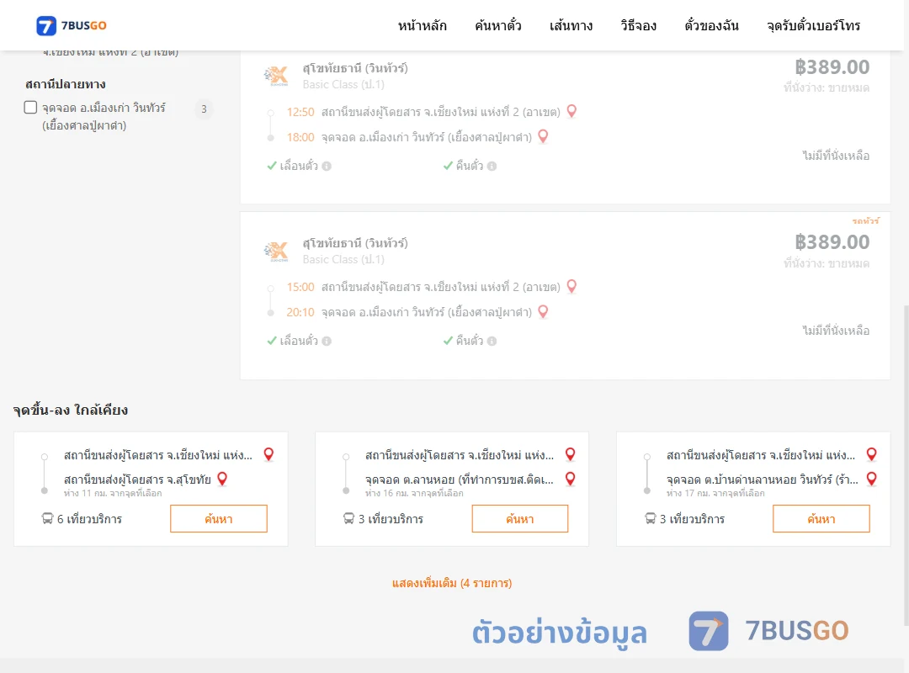The height and width of the screenshot is (673, 909).
Task: Show info icon beside first คืนตั๋ว
Action: (x=492, y=167)
